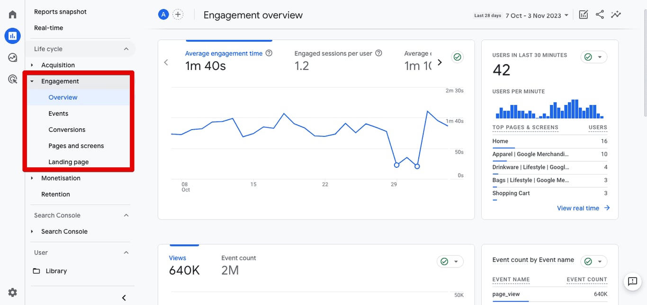Screen dimensions: 647x305
Task: Click the page_view event row
Action: click(550, 294)
